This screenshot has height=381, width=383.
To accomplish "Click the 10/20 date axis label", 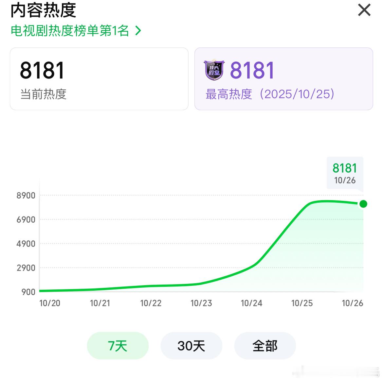I will [x=49, y=303].
